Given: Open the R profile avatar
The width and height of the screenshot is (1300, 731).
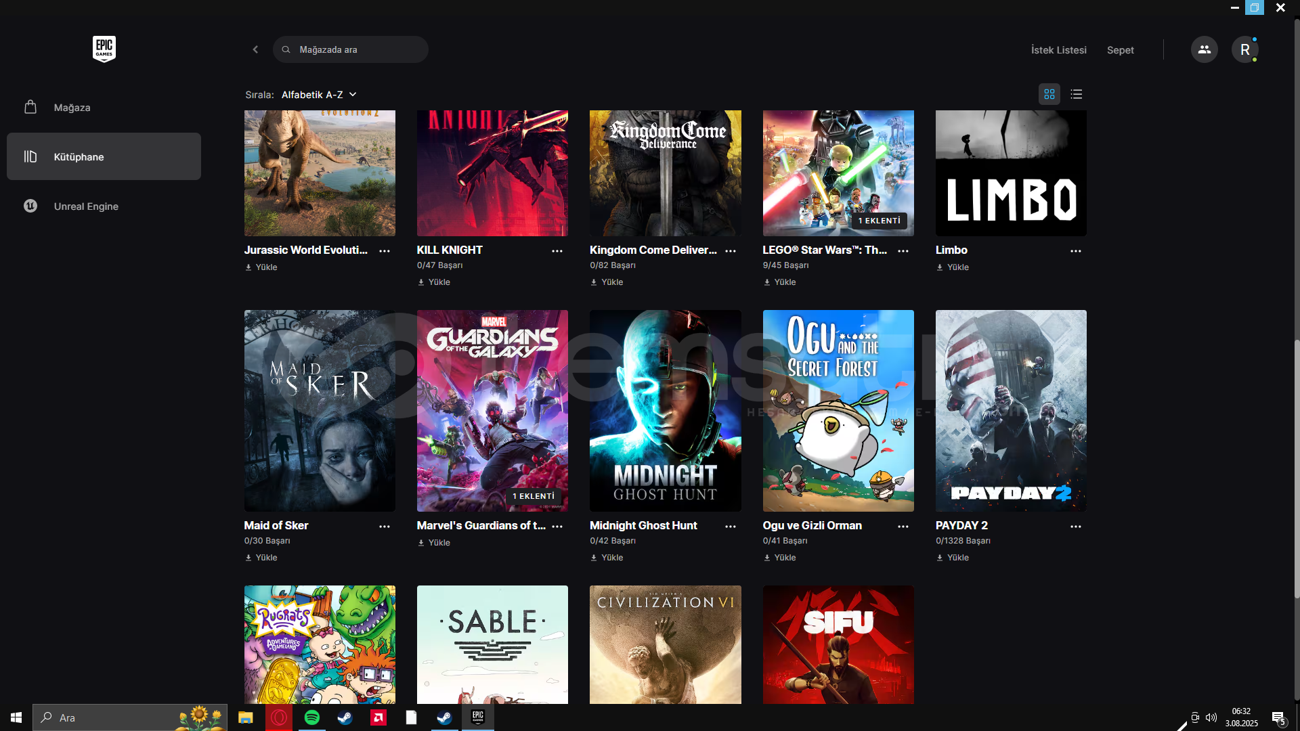Looking at the screenshot, I should click(x=1244, y=49).
